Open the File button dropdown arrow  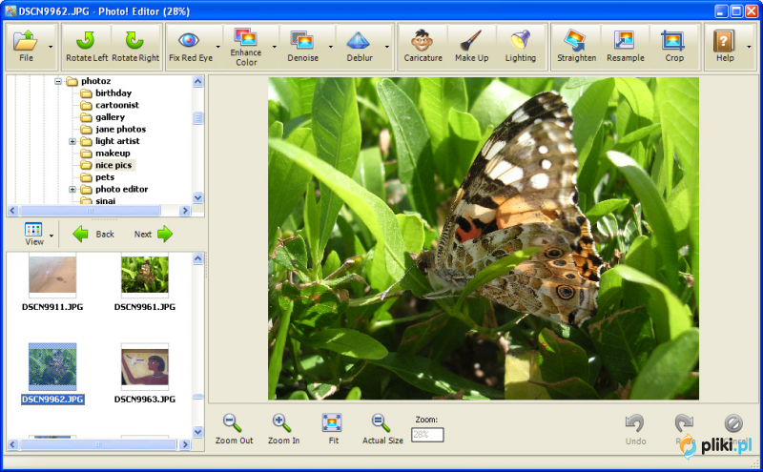pyautogui.click(x=51, y=47)
